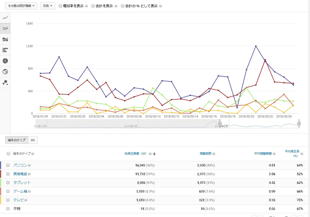Enable the 増加率を表示 checkbox

[x=60, y=6]
